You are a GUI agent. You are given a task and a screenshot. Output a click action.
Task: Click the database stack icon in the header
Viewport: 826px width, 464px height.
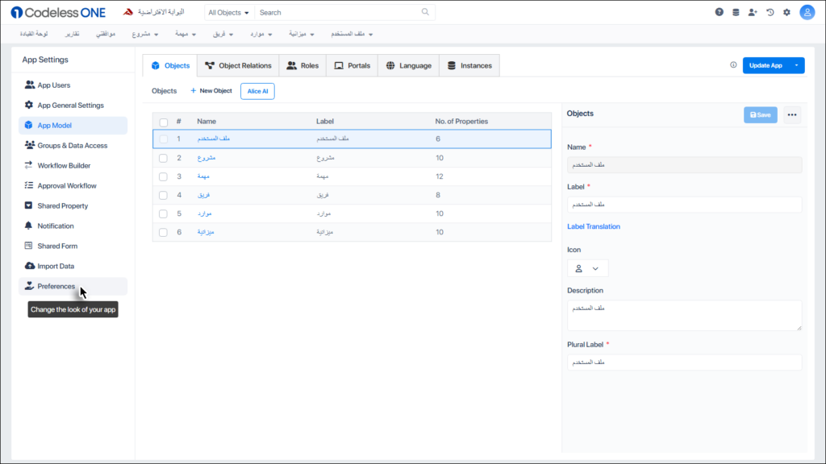tap(736, 12)
